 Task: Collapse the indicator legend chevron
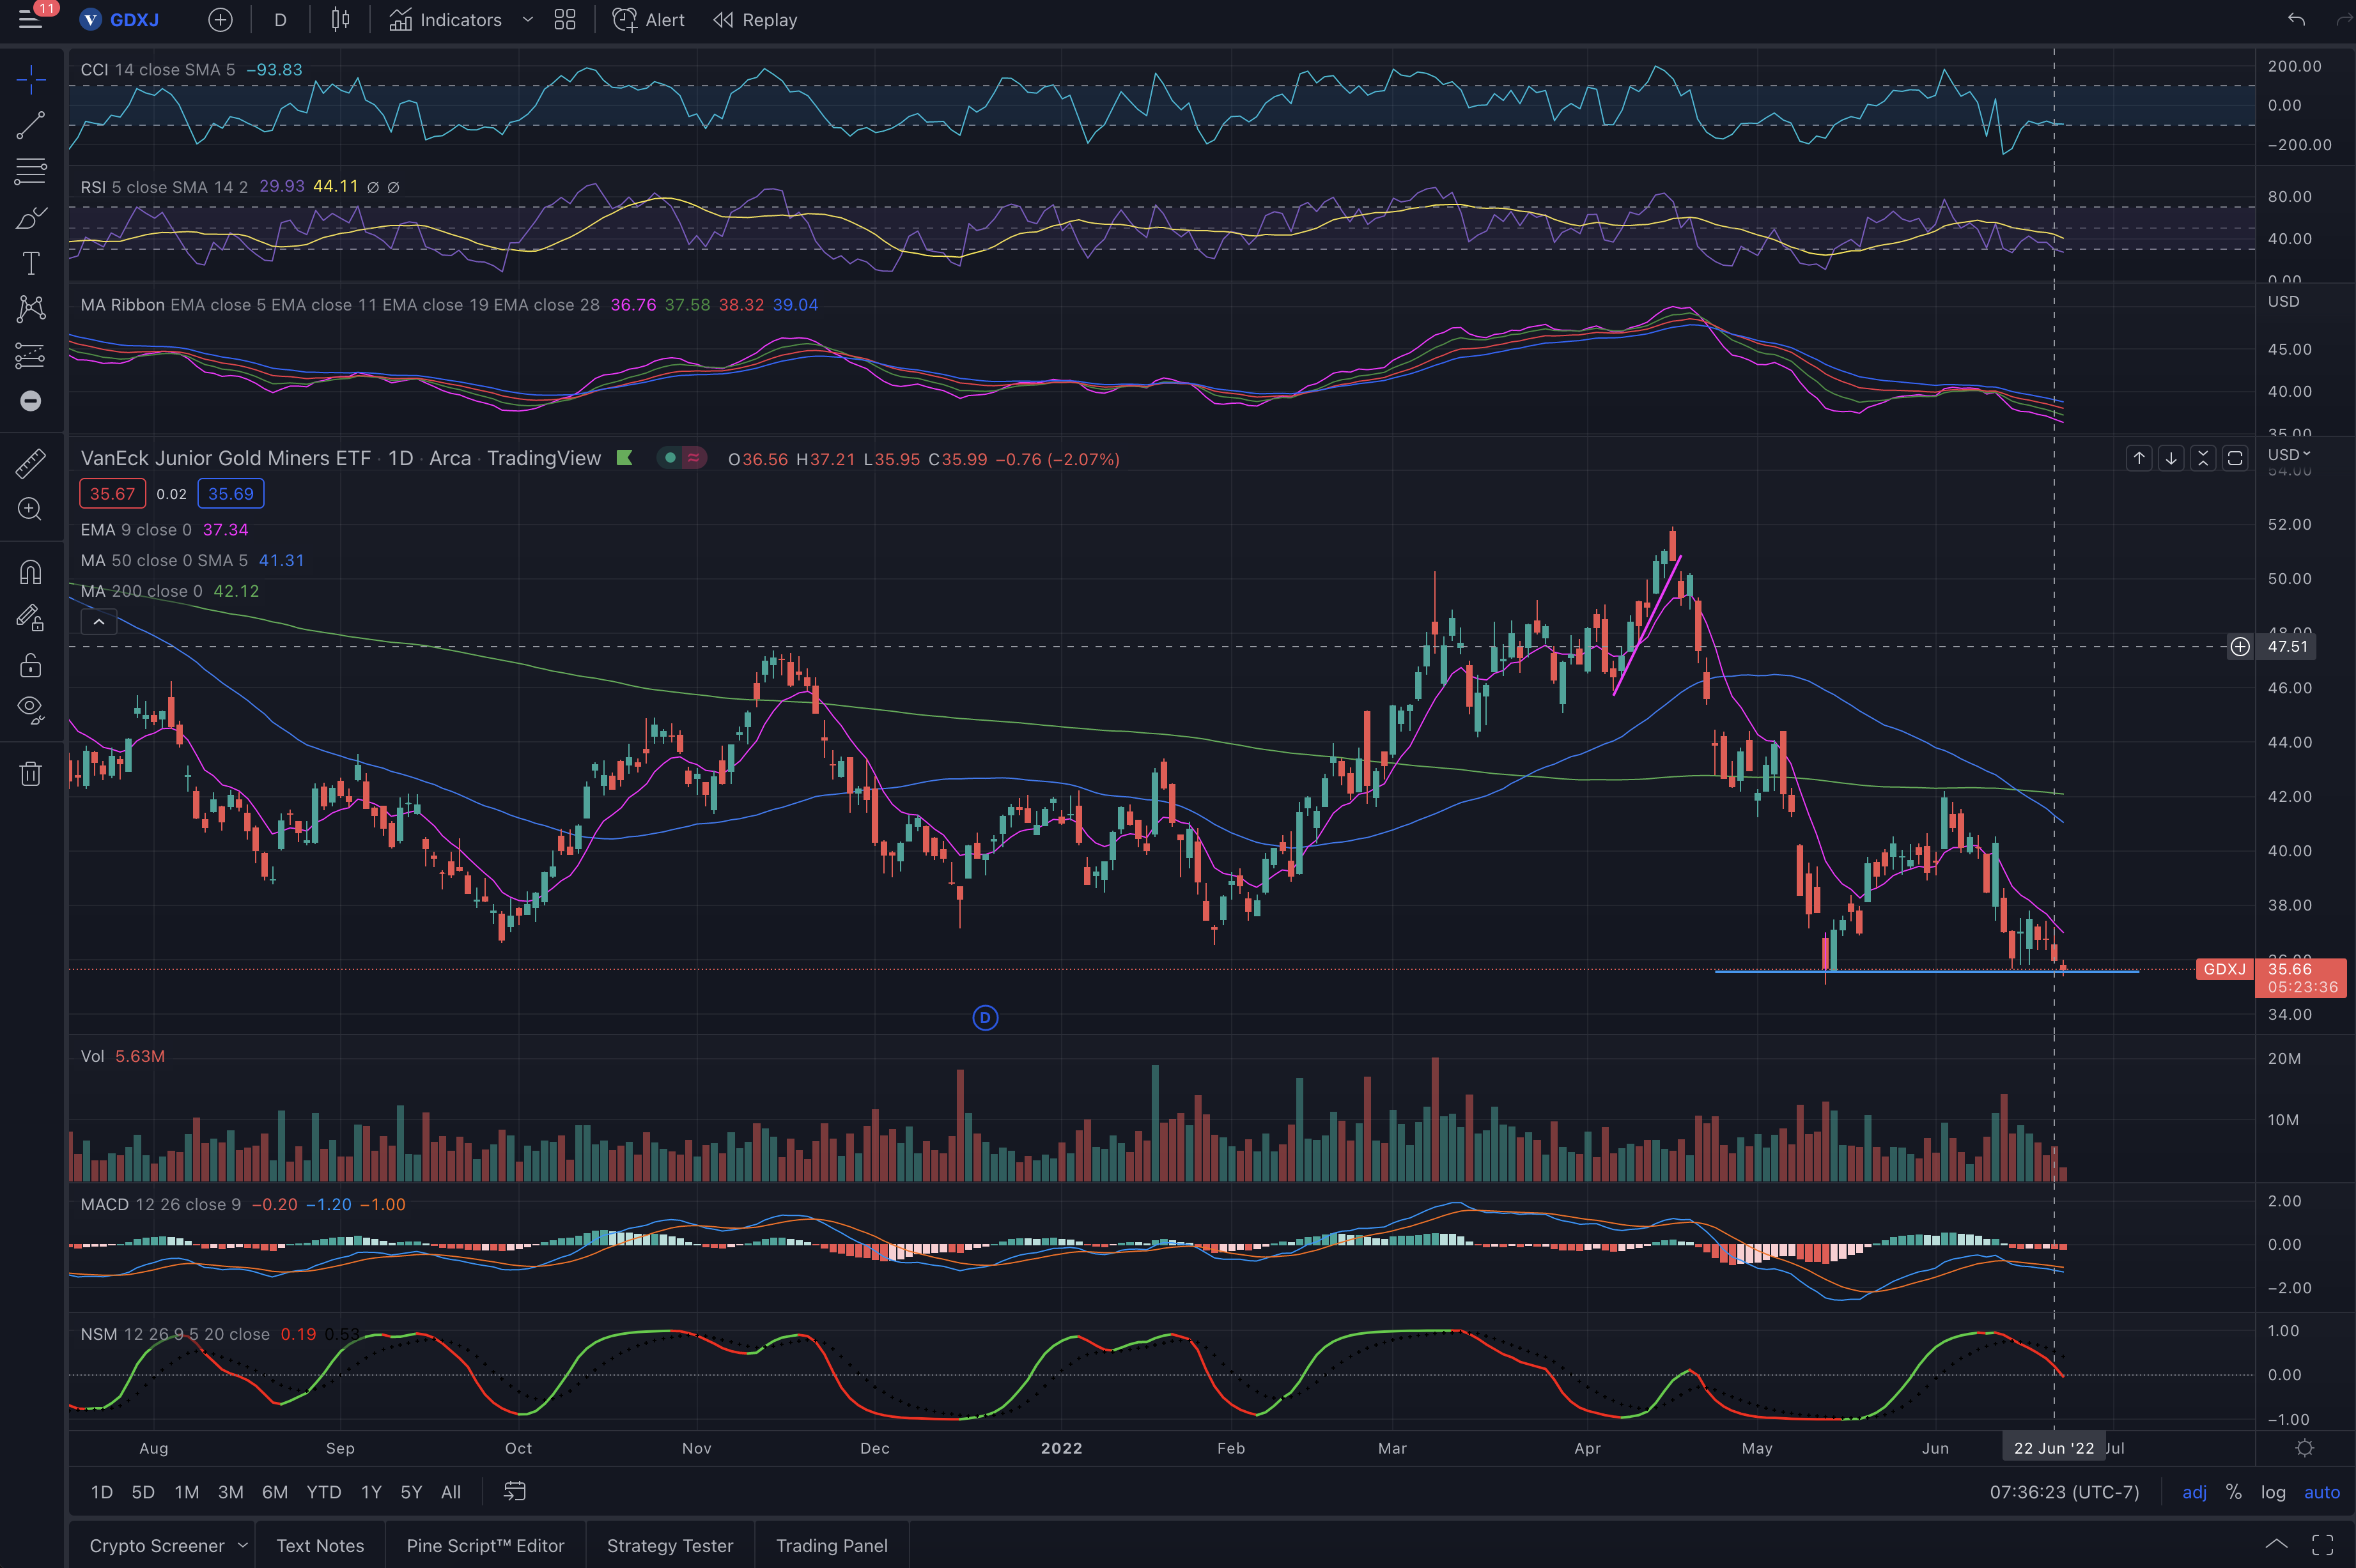tap(99, 622)
